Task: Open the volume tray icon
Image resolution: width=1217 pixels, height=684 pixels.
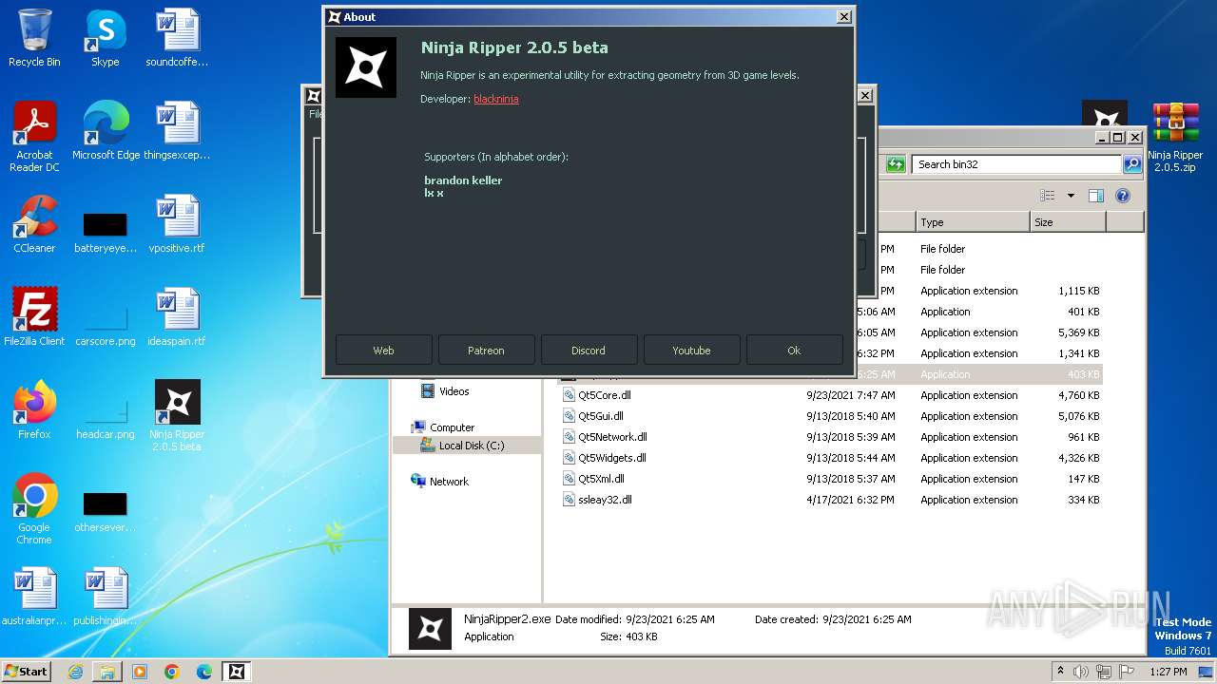Action: (x=1081, y=672)
